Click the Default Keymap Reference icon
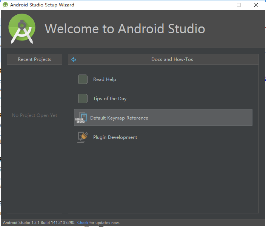 (x=81, y=118)
